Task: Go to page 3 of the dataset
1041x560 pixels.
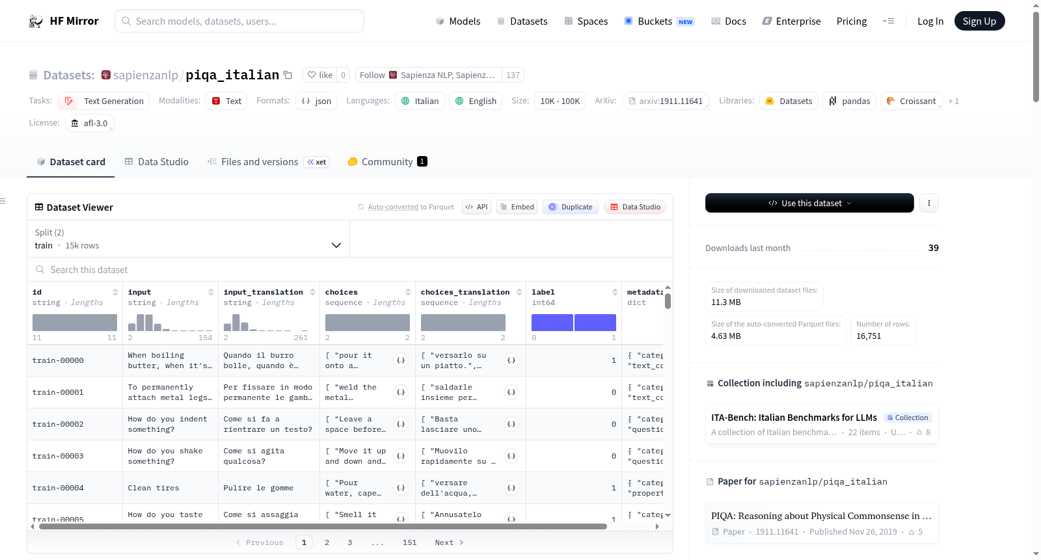Action: point(350,542)
